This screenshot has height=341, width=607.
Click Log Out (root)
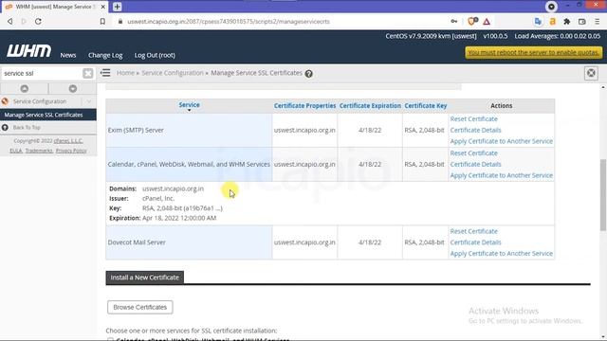[155, 55]
